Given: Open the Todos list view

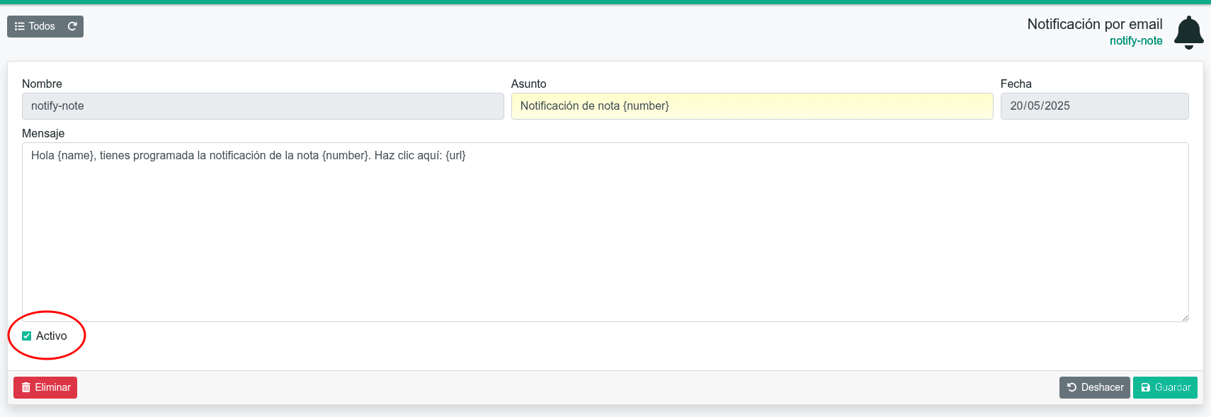Looking at the screenshot, I should pos(35,26).
